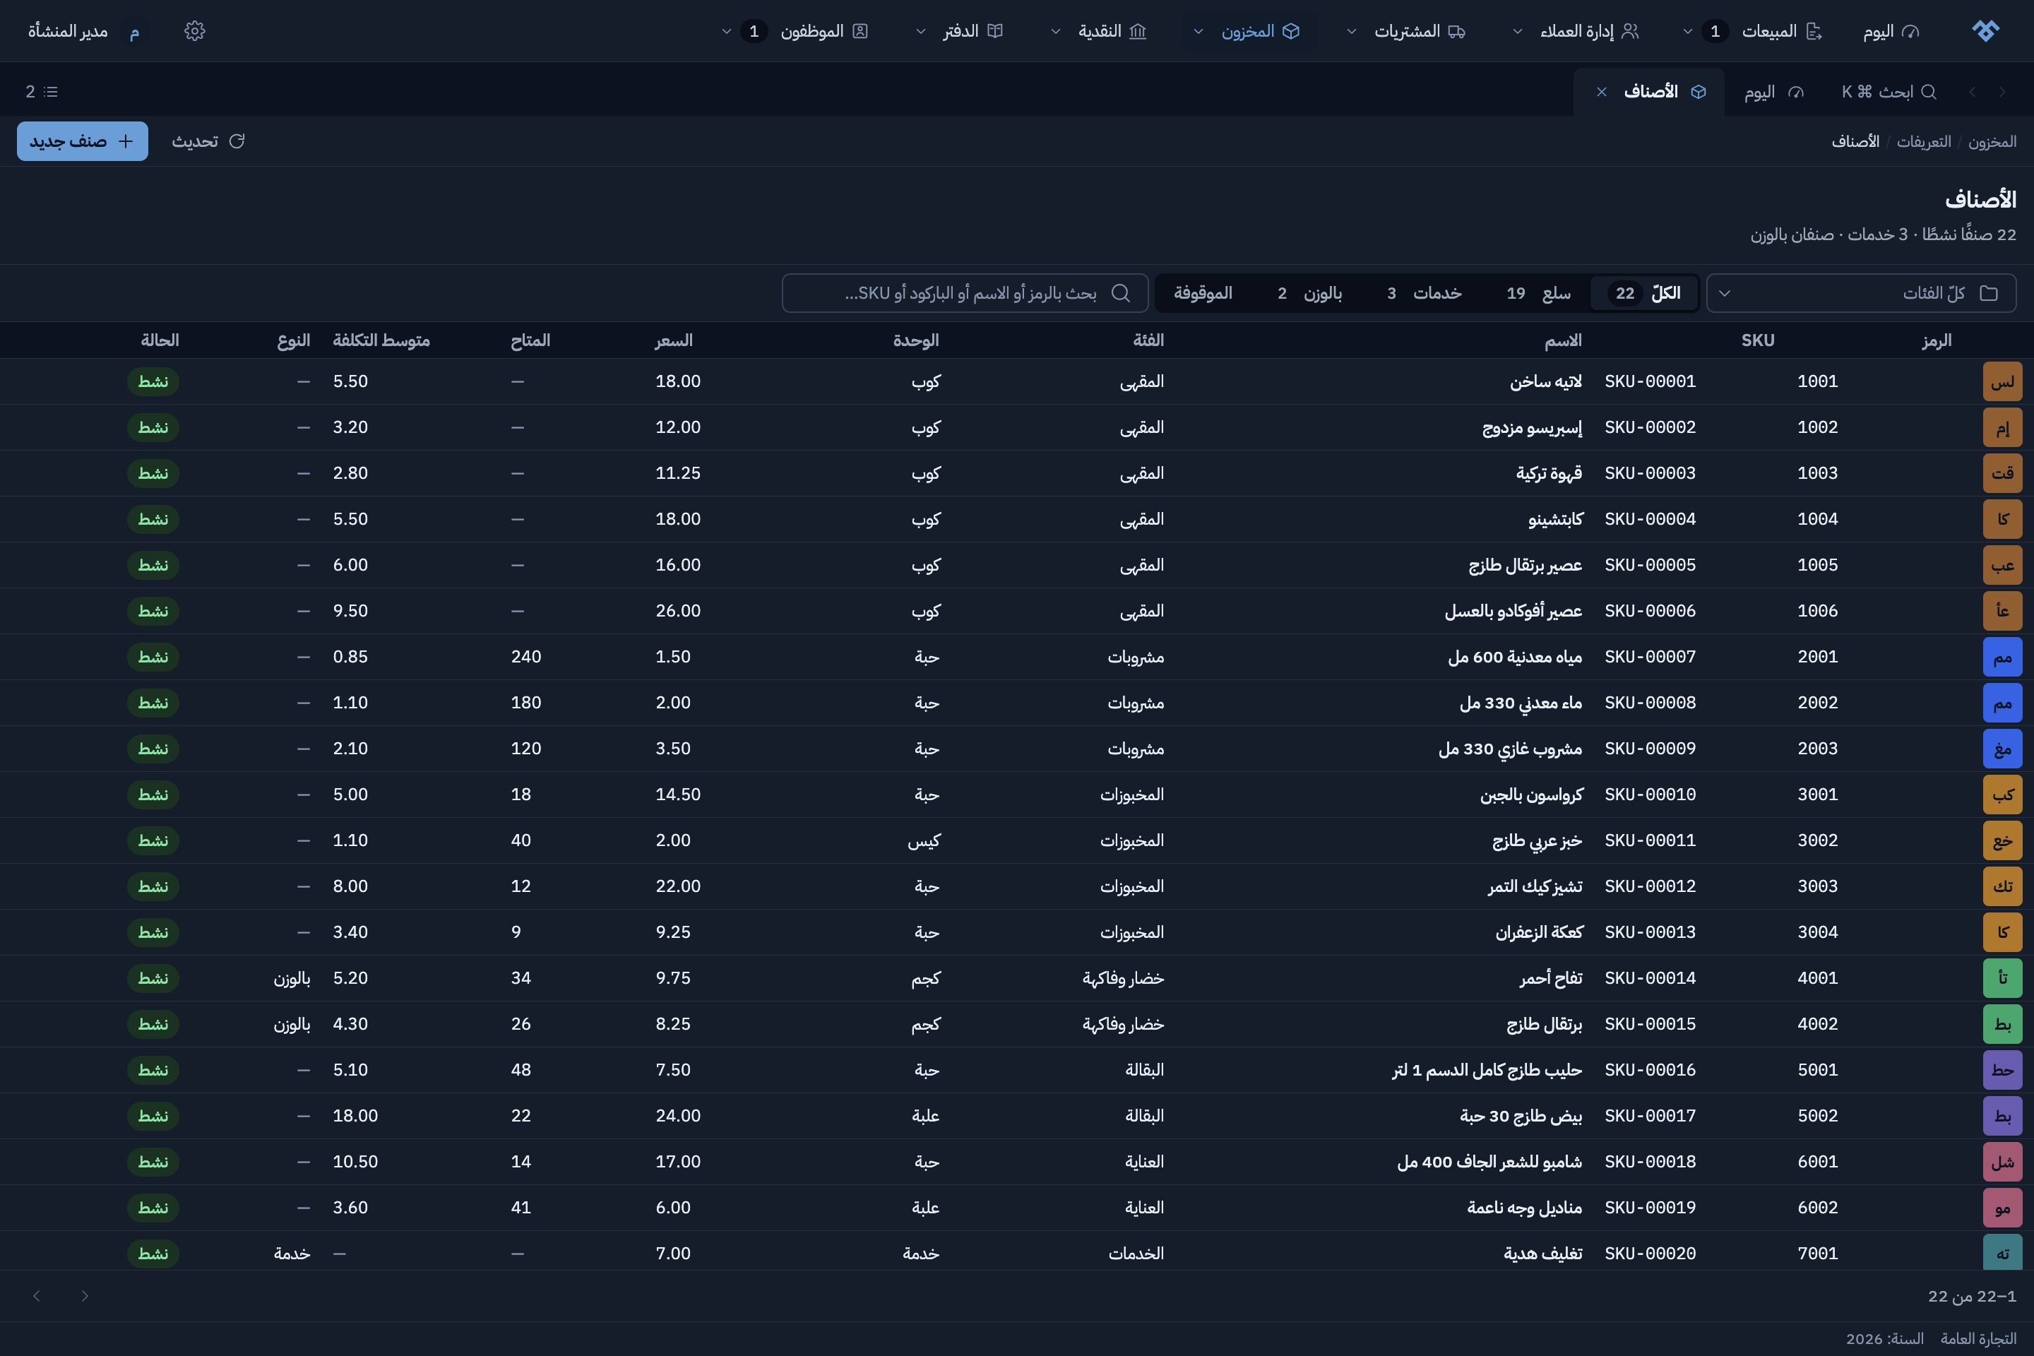
Task: Filter by خدمات 3
Action: click(1424, 293)
